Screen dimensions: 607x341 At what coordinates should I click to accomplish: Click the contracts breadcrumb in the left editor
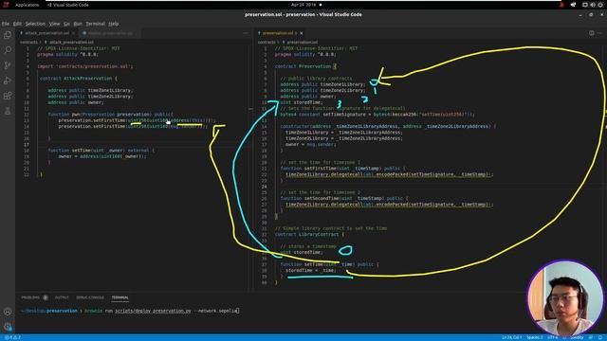tap(29, 42)
